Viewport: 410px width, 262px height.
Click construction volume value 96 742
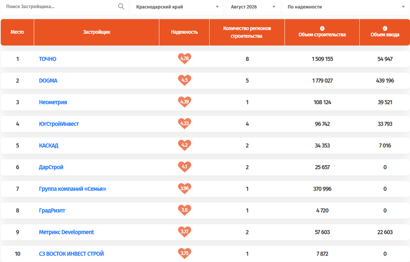click(x=322, y=124)
